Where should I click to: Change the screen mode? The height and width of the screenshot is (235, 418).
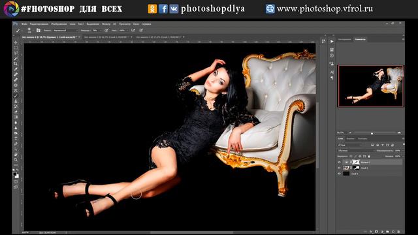(x=16, y=187)
